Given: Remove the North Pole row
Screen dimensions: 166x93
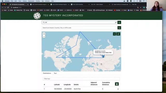Looking at the screenshot, I should [118, 89].
